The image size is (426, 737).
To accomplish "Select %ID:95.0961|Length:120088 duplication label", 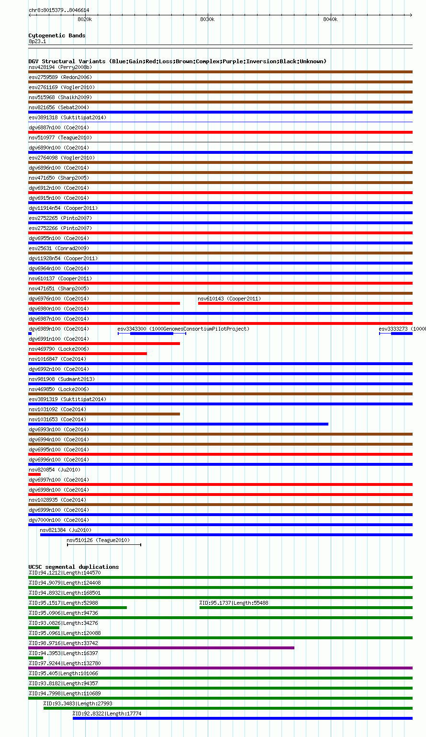I will [65, 633].
